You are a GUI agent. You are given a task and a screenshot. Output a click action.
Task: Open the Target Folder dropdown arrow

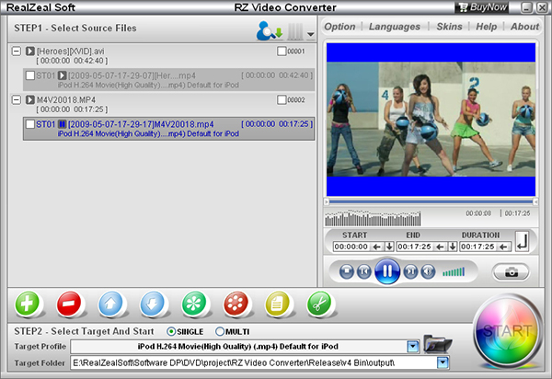pyautogui.click(x=443, y=362)
